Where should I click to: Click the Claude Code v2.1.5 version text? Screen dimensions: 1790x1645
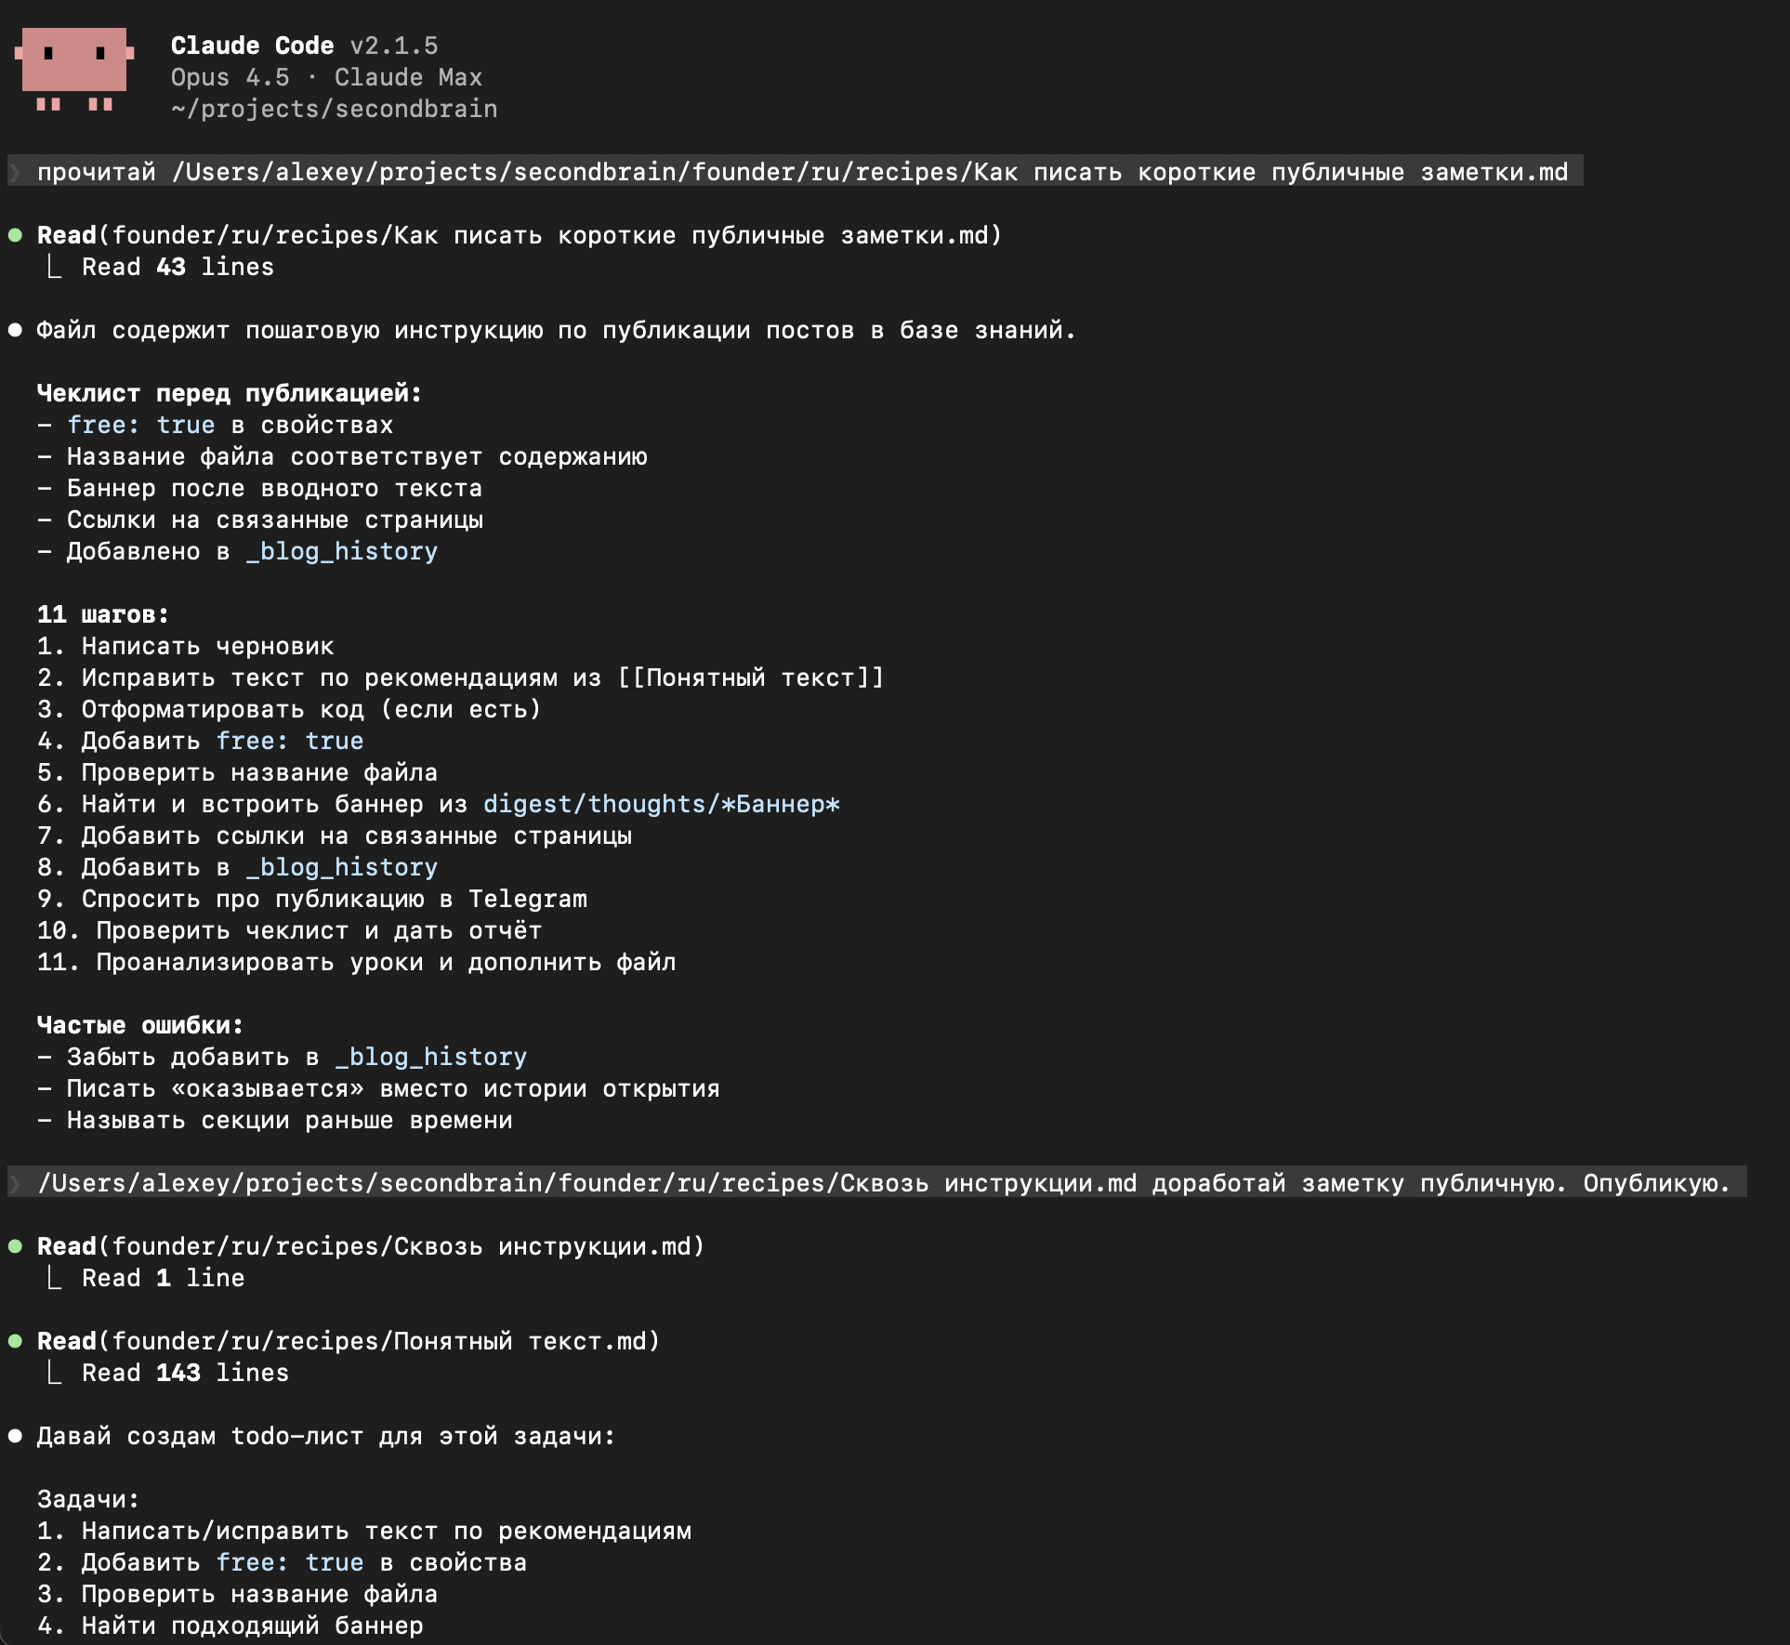pos(304,46)
